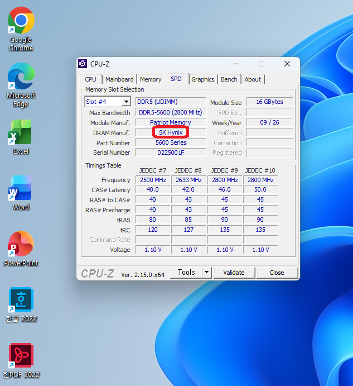Image resolution: width=353 pixels, height=386 pixels.
Task: Click the empty Correction field
Action: click(x=270, y=142)
